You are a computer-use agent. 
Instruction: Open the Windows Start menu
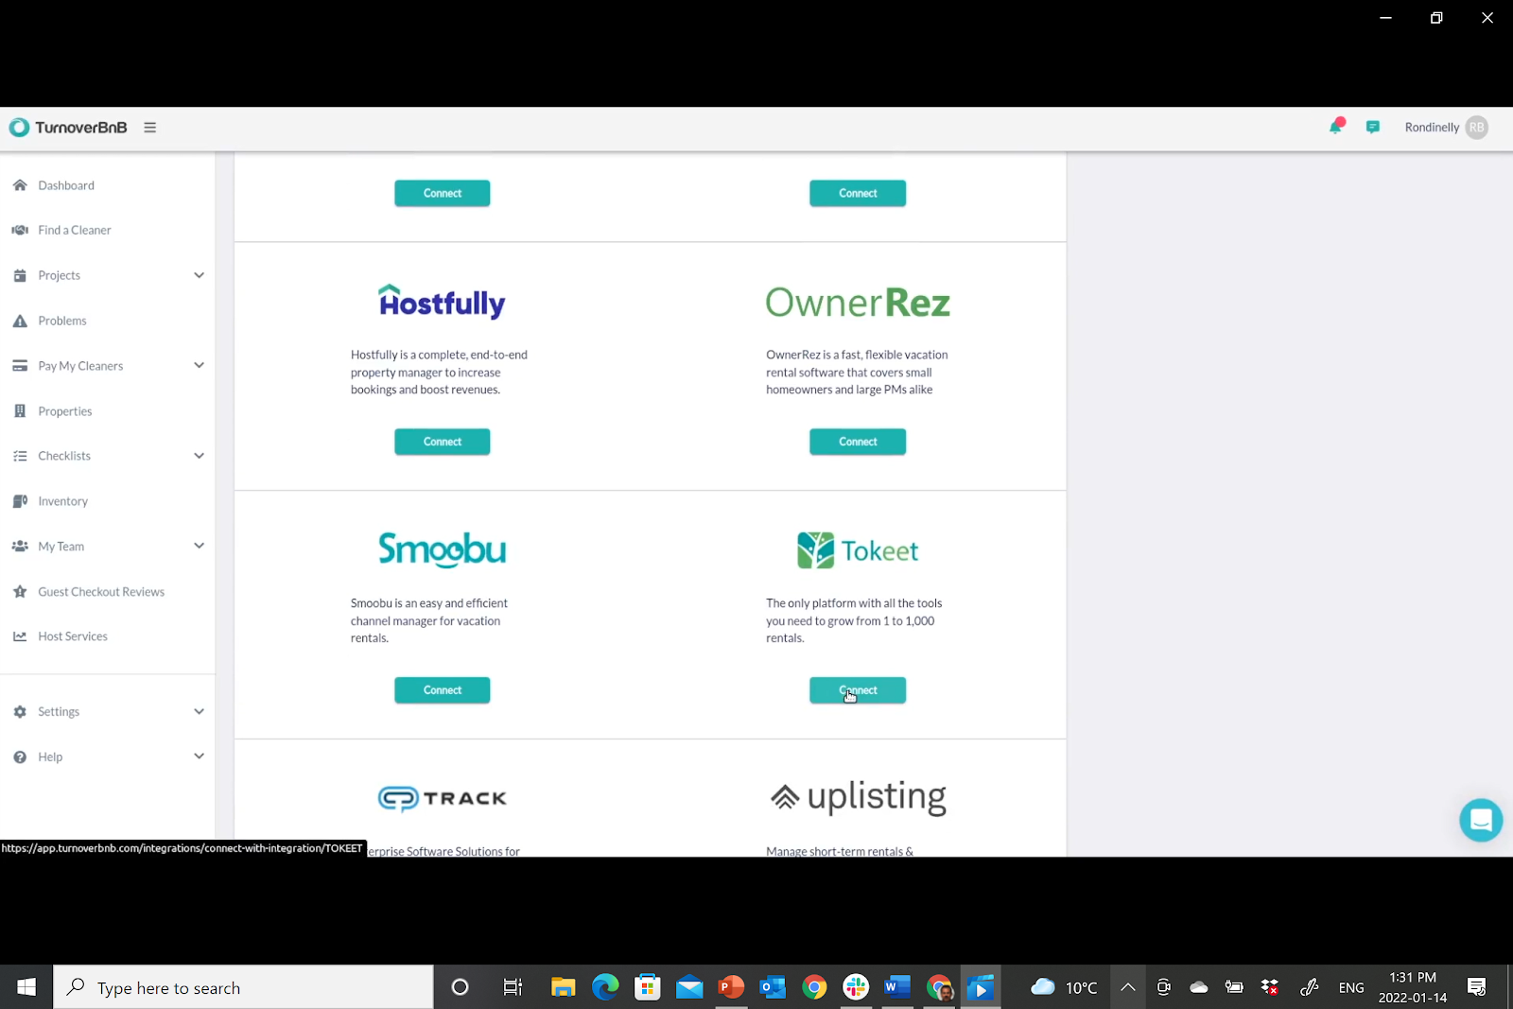click(x=26, y=987)
